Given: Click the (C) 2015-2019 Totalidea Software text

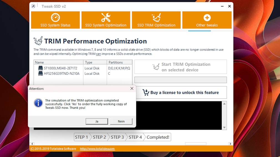Looking at the screenshot, I should (53, 149).
